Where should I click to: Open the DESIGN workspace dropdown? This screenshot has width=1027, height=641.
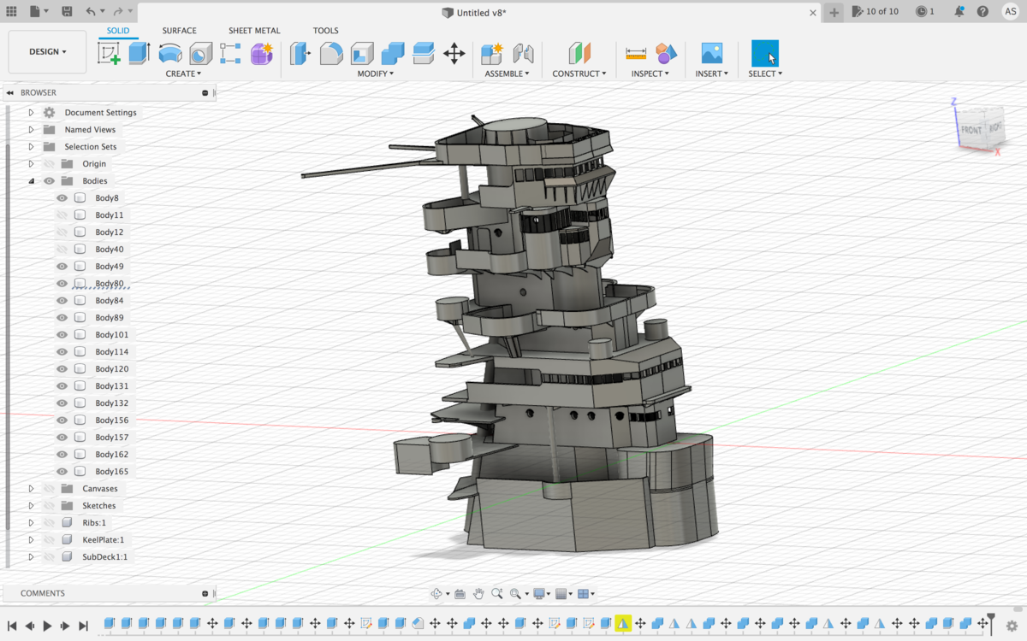[47, 52]
